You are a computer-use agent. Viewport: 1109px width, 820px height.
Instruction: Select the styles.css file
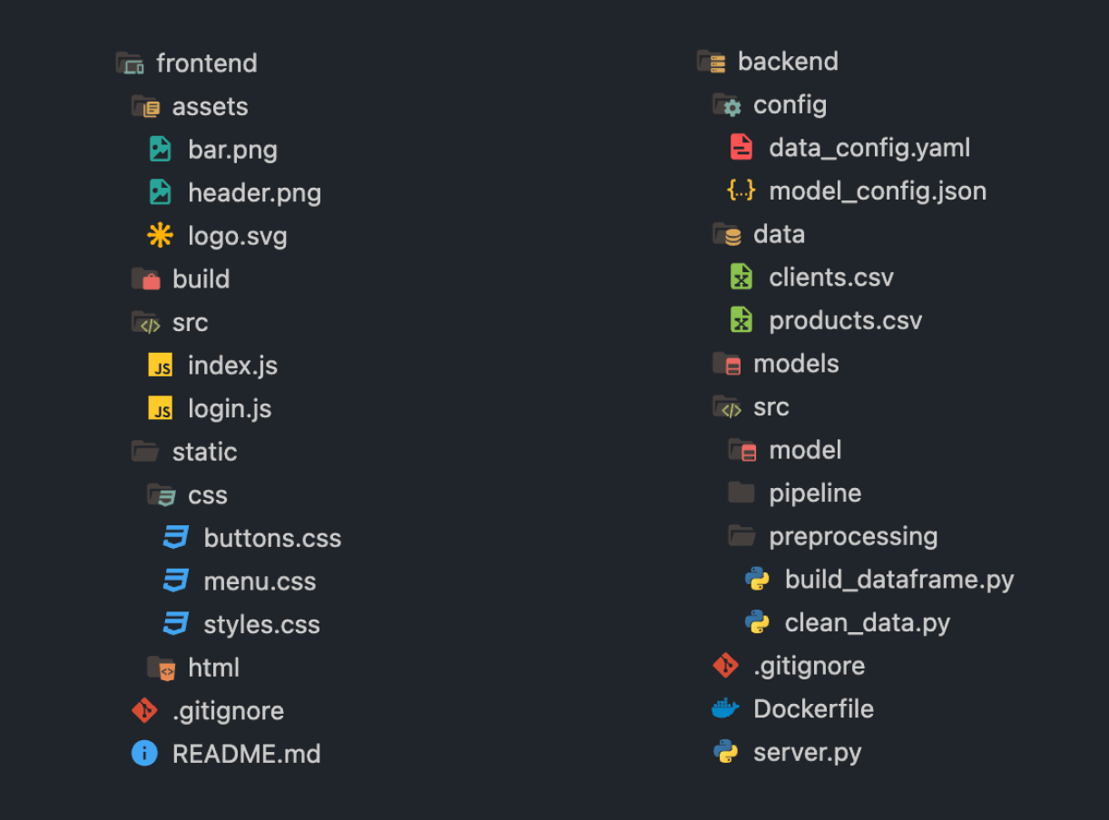click(x=241, y=624)
